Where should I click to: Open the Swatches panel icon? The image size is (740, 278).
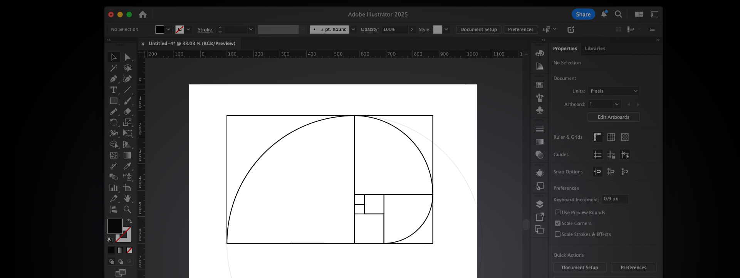pyautogui.click(x=540, y=85)
